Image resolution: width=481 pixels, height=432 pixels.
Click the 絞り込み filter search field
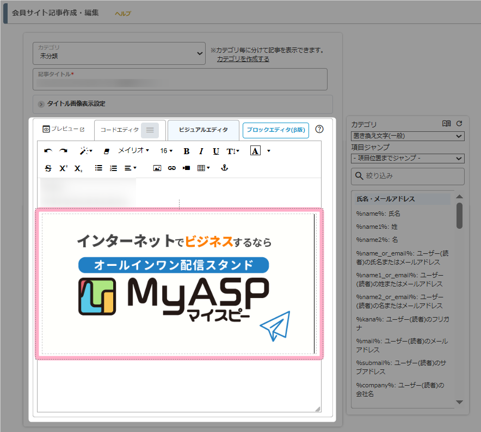[408, 176]
